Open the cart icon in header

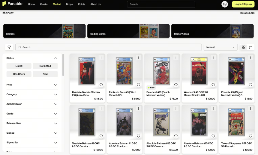[x=225, y=4]
